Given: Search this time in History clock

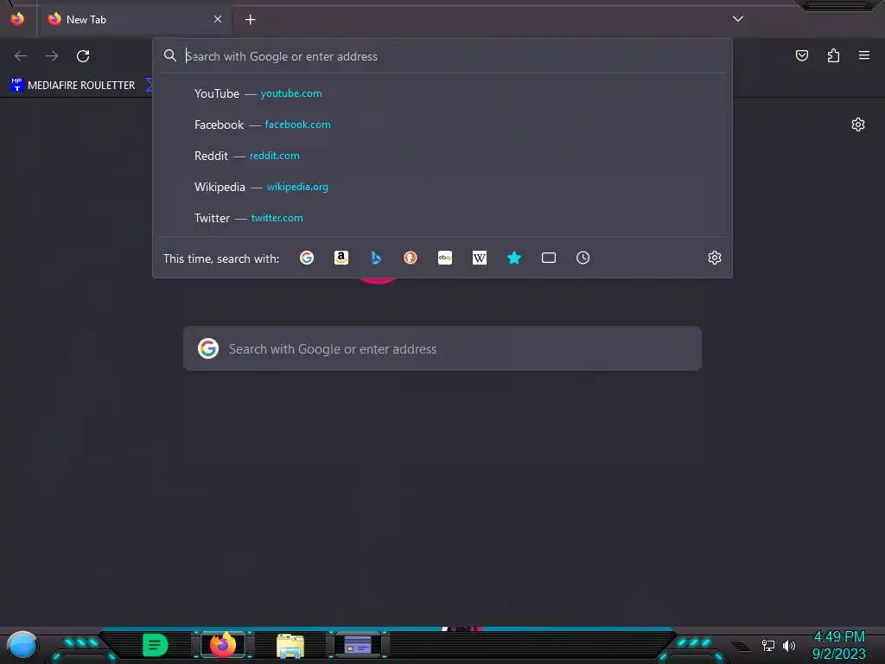Looking at the screenshot, I should point(583,258).
